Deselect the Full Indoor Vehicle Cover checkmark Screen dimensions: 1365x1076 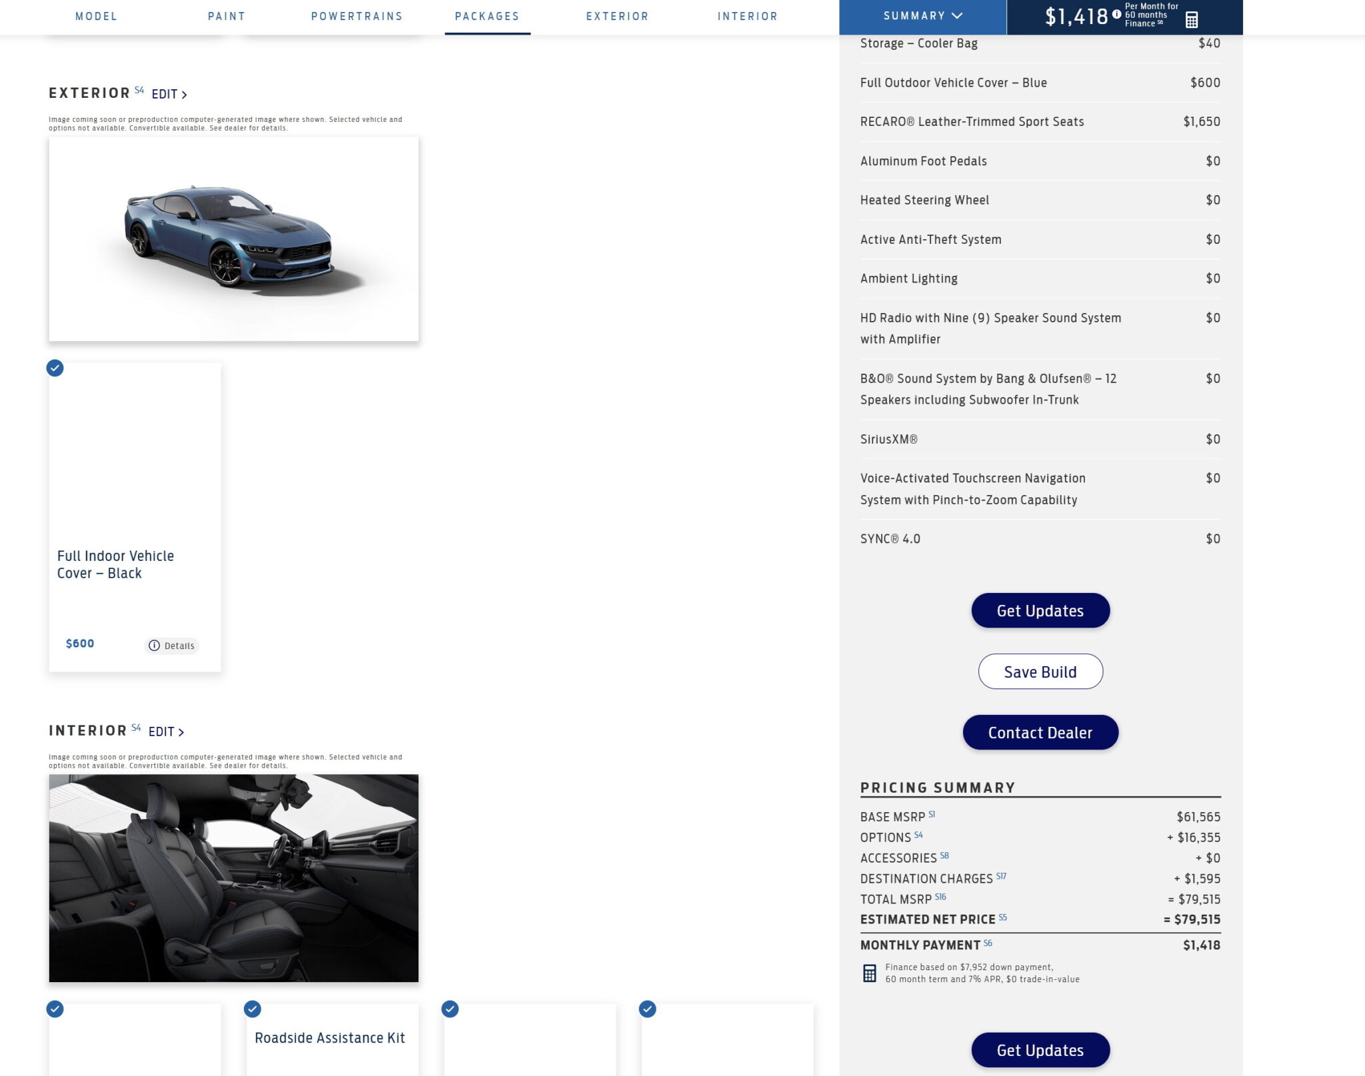pyautogui.click(x=55, y=368)
